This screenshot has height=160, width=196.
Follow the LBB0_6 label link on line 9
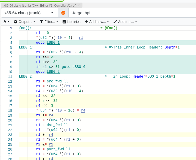[x=79, y=67]
